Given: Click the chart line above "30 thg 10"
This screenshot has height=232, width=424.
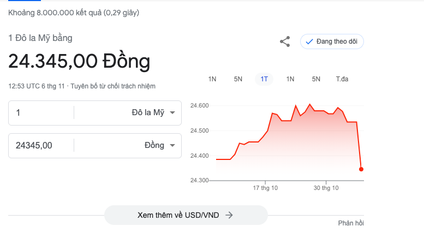Looking at the screenshot, I should tap(326, 111).
